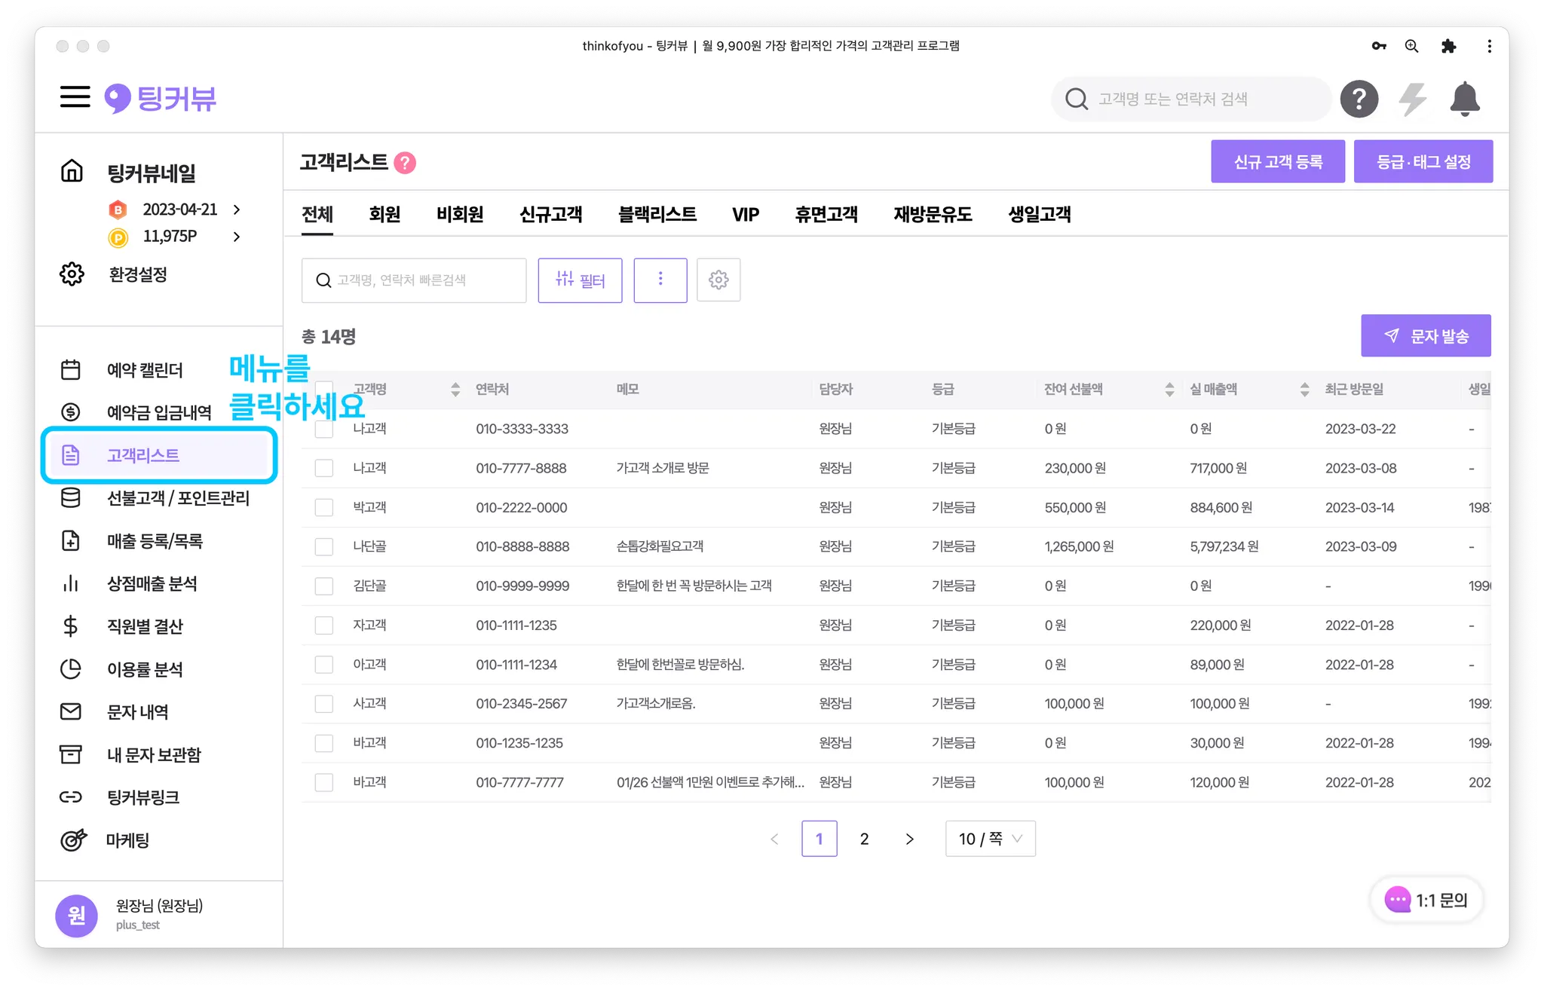Click the three-dot more options button
Viewport: 1544px width, 991px height.
coord(660,280)
